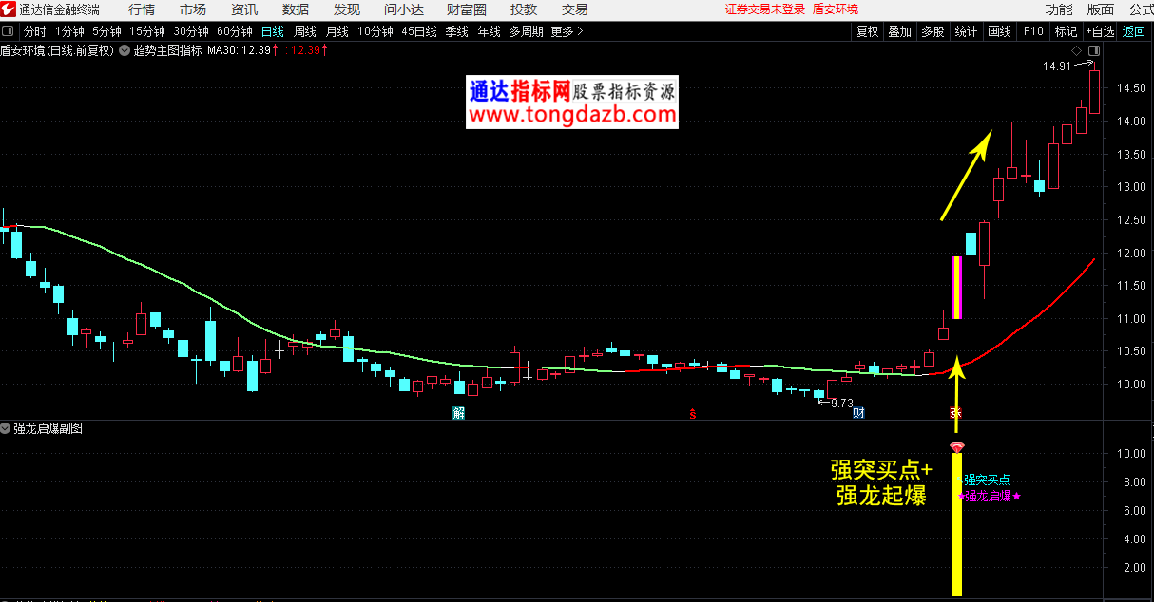
Task: Switch to the 月线 monthly tab
Action: 337,31
